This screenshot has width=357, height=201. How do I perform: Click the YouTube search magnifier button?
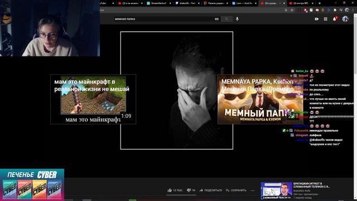[226, 19]
